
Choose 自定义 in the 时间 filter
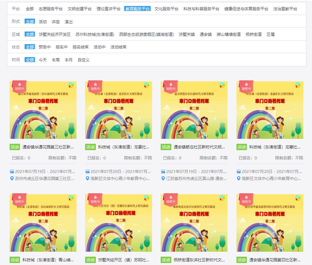pos(83,60)
